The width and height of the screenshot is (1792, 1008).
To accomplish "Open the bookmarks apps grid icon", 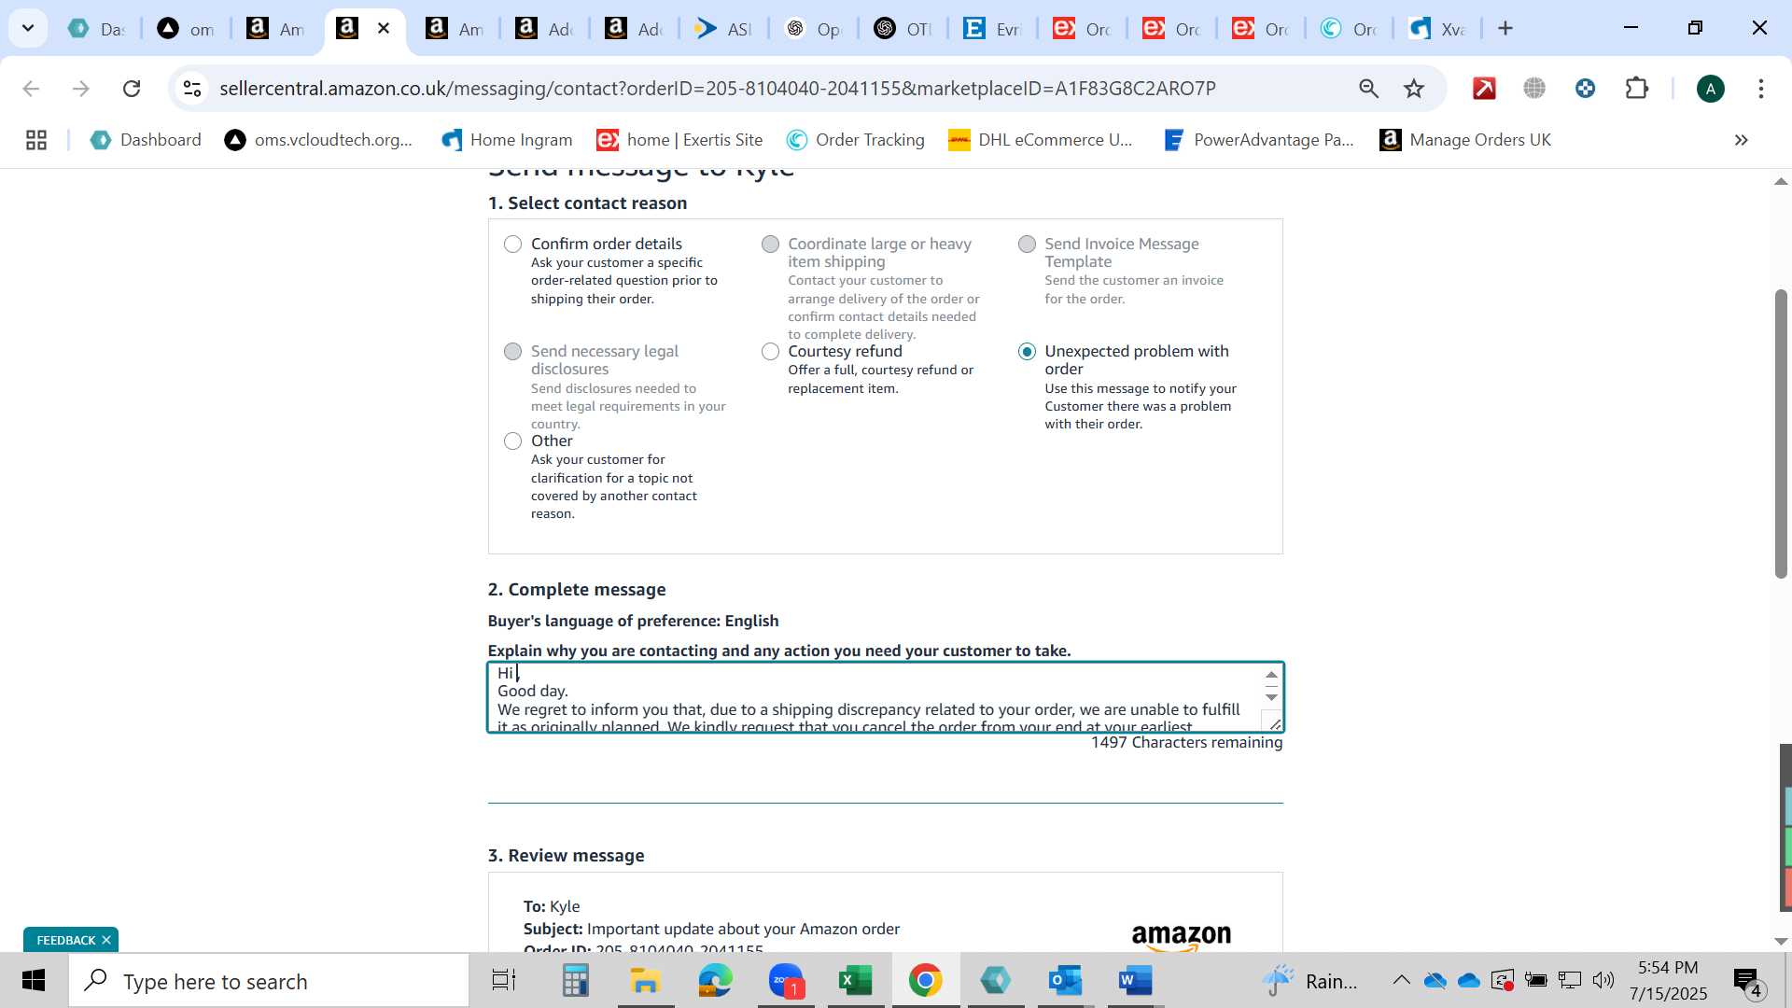I will (36, 140).
